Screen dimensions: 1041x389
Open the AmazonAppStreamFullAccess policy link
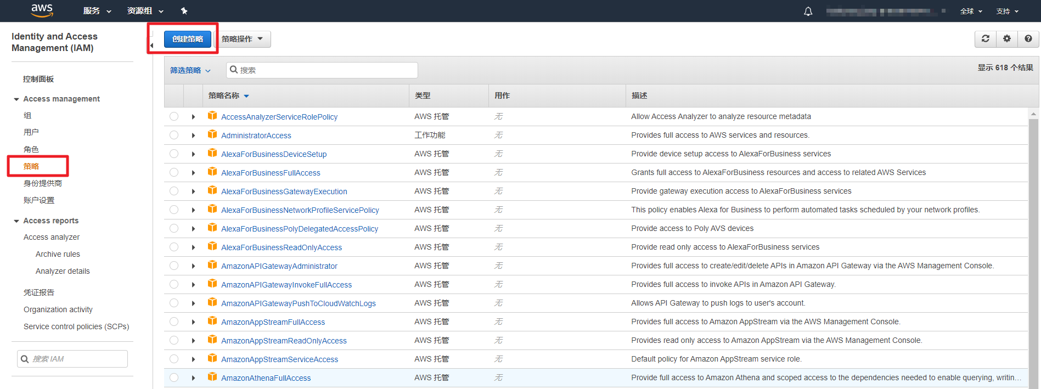click(273, 322)
